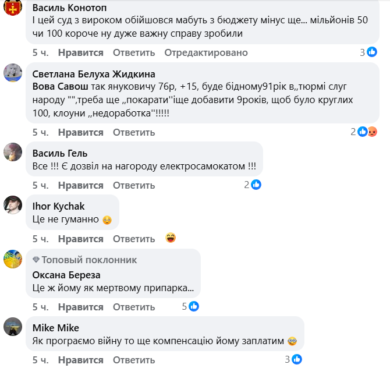Open Василь Конотоп's profile avatar

coord(13,9)
